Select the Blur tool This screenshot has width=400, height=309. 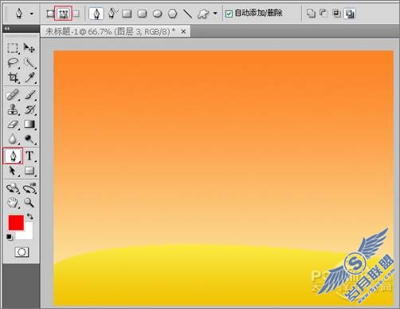pyautogui.click(x=13, y=139)
